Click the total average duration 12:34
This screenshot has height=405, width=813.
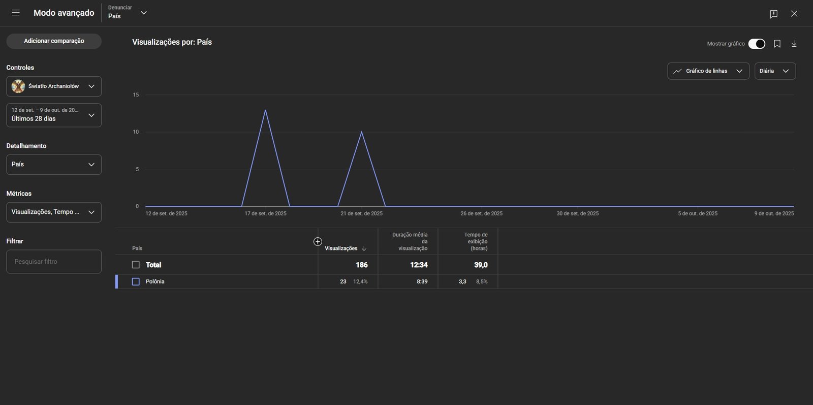[419, 265]
